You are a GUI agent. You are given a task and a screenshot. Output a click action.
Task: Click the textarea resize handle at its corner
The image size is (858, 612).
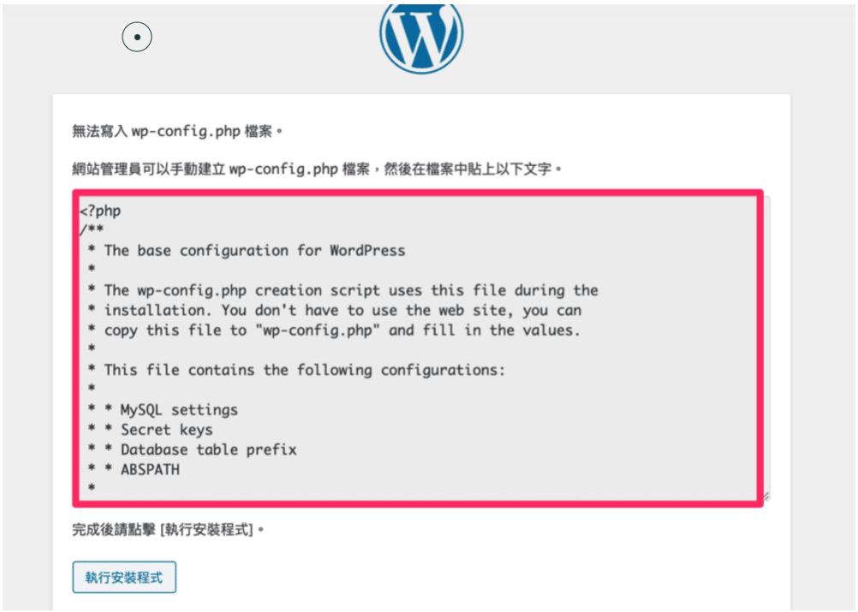pyautogui.click(x=766, y=496)
